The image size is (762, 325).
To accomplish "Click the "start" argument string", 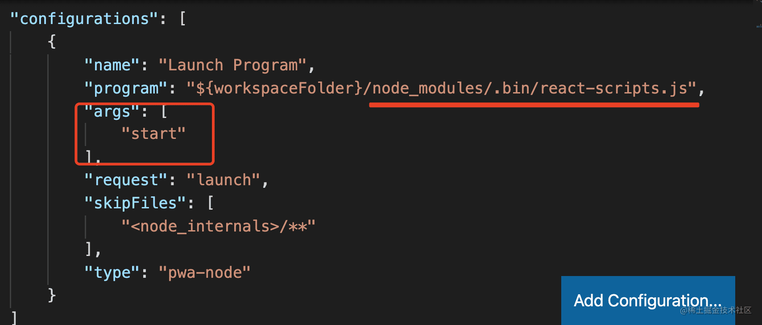I will pos(153,134).
